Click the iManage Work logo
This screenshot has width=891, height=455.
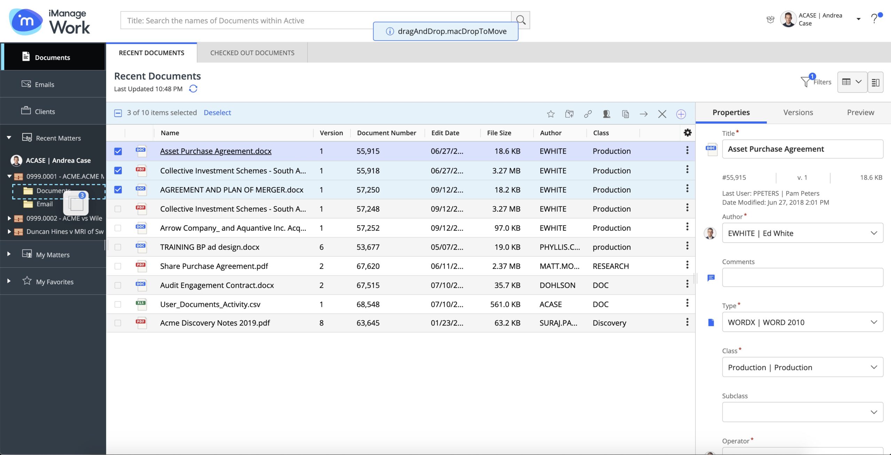pos(49,22)
